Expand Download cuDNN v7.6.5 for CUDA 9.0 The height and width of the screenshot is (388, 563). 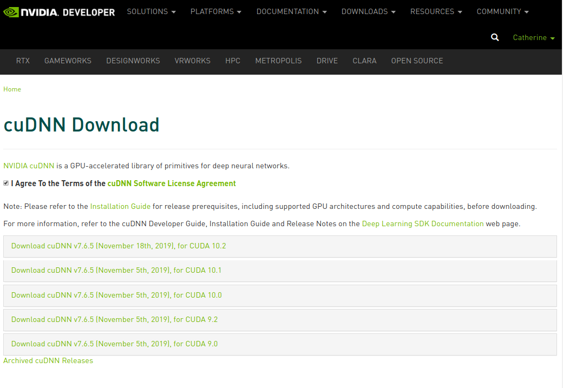click(280, 344)
